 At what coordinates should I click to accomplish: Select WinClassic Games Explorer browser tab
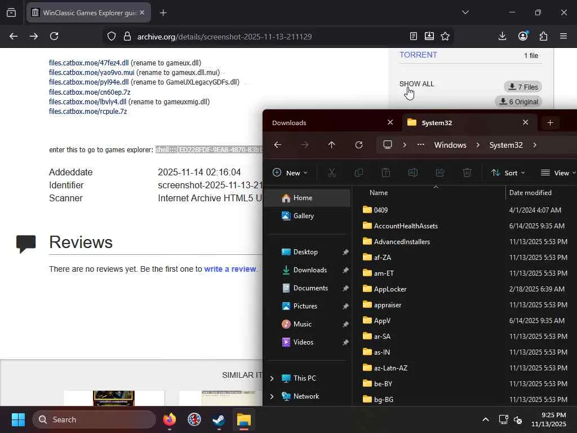(90, 13)
